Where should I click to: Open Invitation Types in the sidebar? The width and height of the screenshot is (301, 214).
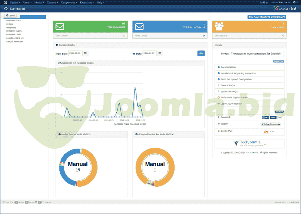coord(14,31)
